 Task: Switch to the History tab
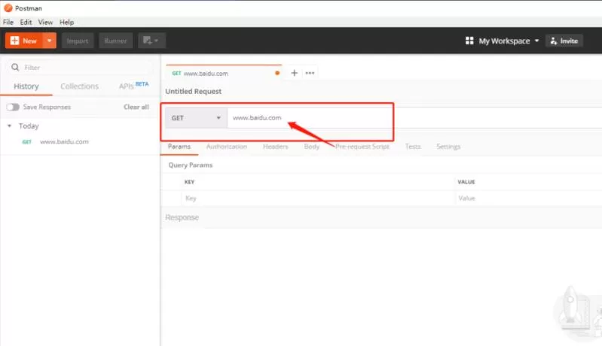pyautogui.click(x=26, y=86)
